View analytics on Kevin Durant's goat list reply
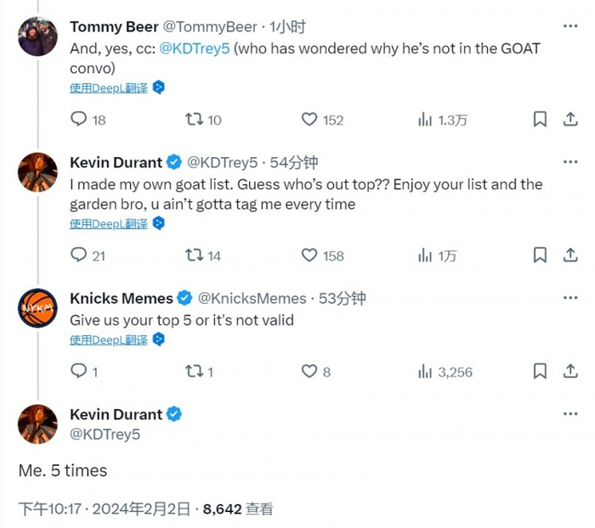595x528 pixels. click(425, 255)
